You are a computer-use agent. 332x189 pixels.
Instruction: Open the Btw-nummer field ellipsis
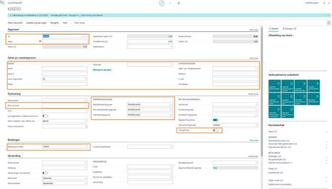coord(86,106)
